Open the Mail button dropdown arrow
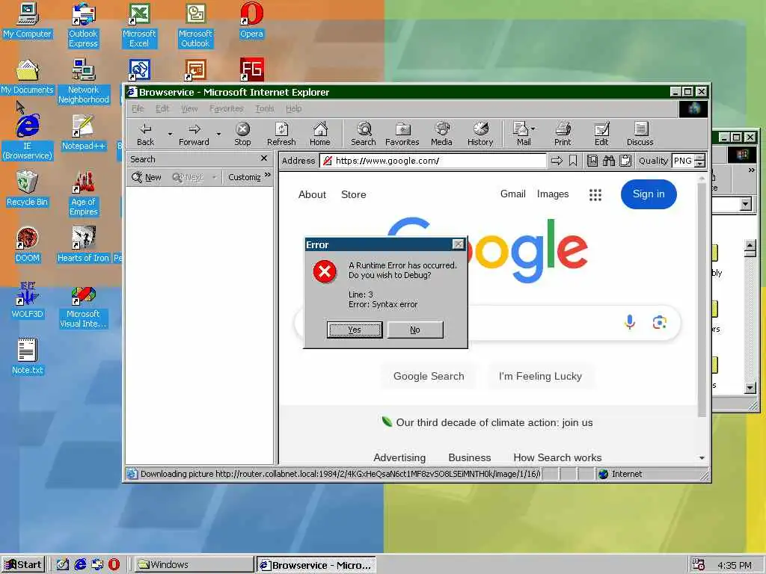This screenshot has width=766, height=574. (533, 129)
